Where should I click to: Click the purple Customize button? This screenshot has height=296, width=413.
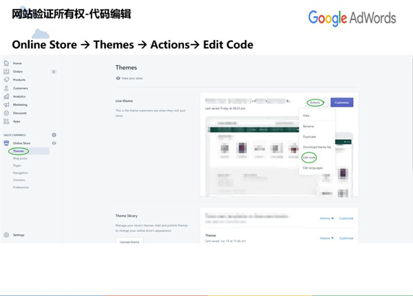point(342,103)
